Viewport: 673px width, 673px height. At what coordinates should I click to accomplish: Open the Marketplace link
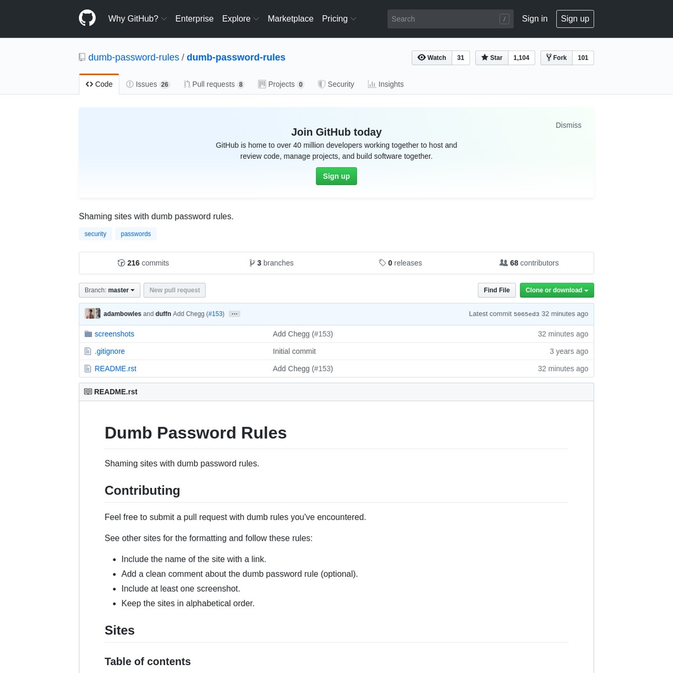tap(291, 19)
